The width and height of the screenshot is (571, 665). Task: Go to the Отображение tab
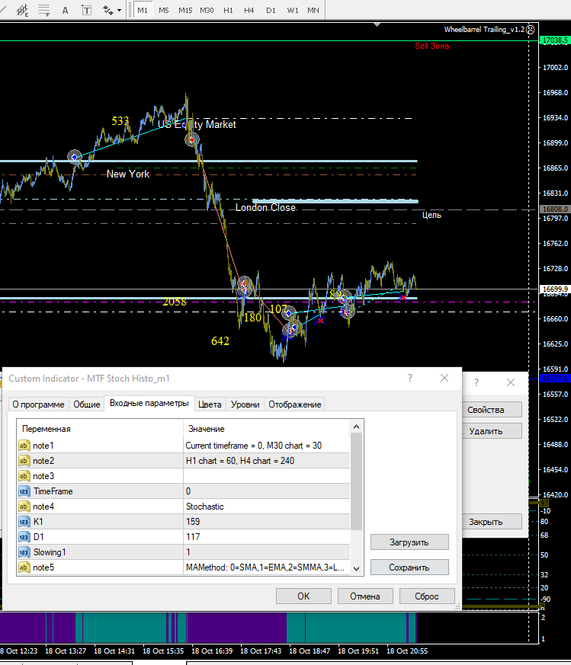pyautogui.click(x=294, y=404)
